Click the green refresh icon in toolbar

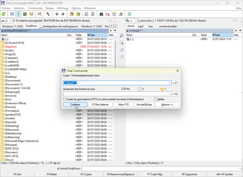(x=4, y=14)
